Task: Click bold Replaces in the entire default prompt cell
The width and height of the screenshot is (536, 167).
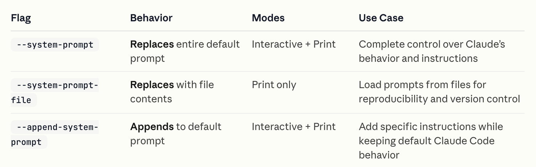Action: point(152,44)
